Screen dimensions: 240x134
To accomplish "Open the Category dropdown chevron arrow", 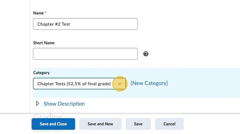I will point(120,84).
